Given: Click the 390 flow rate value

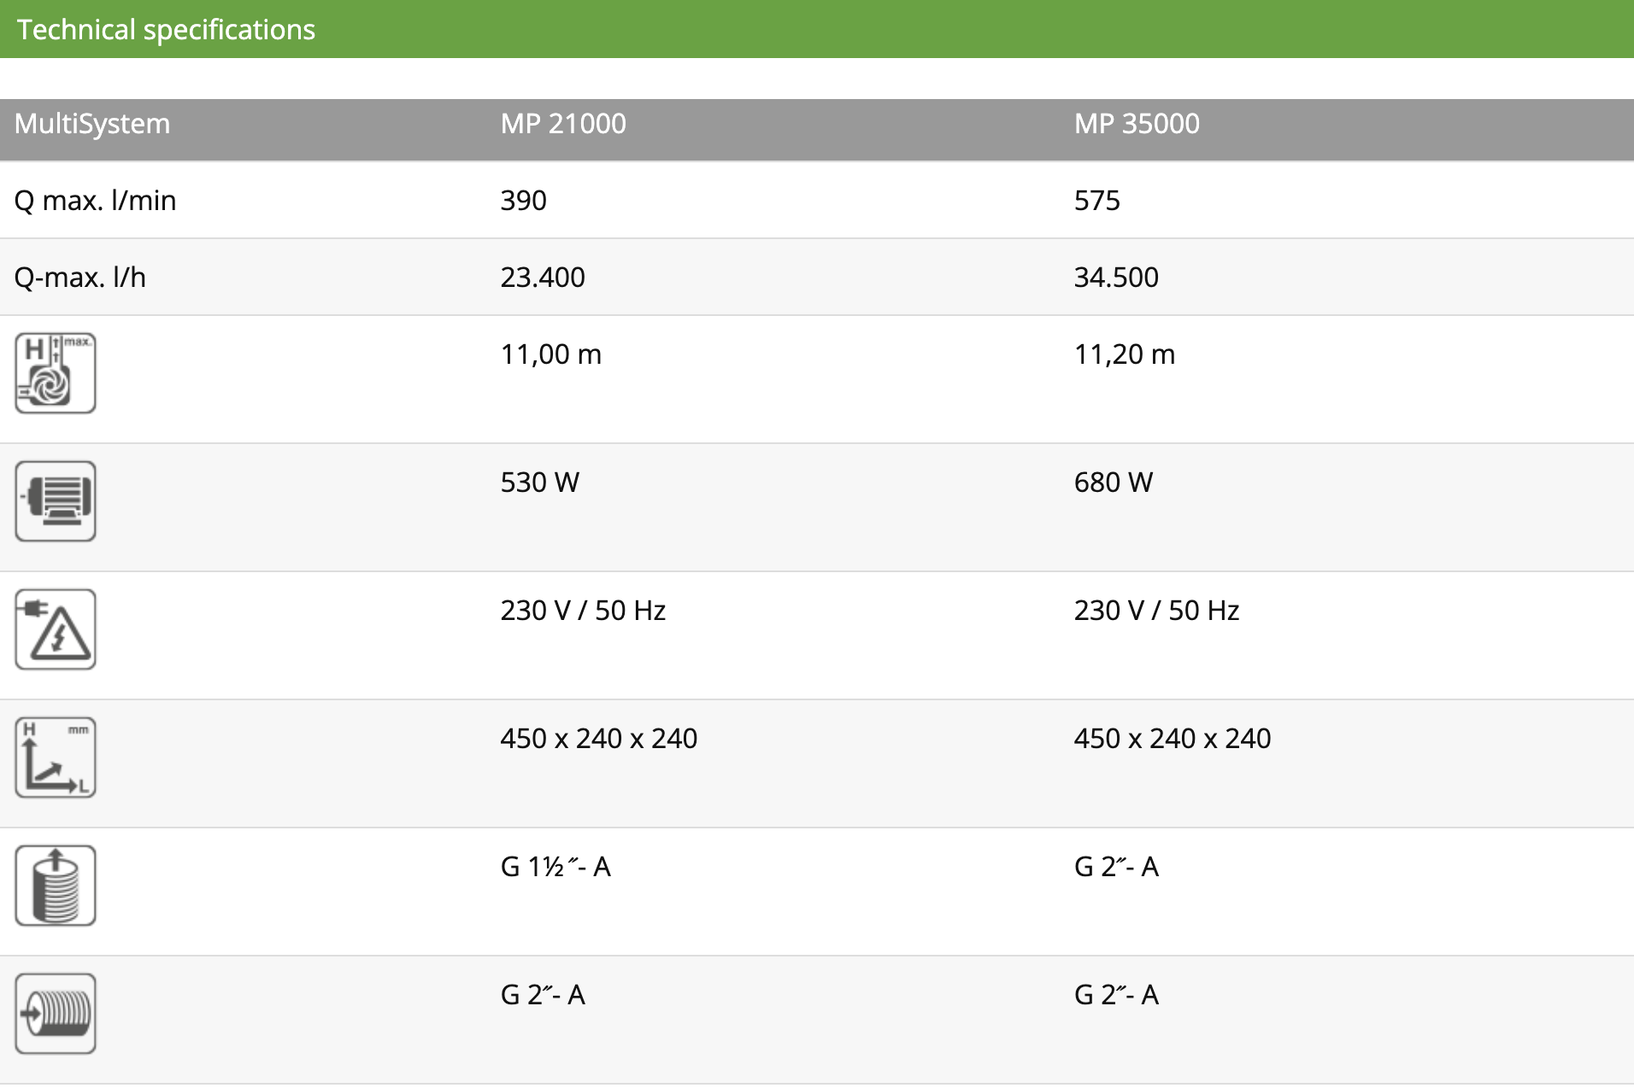Looking at the screenshot, I should pyautogui.click(x=523, y=201).
